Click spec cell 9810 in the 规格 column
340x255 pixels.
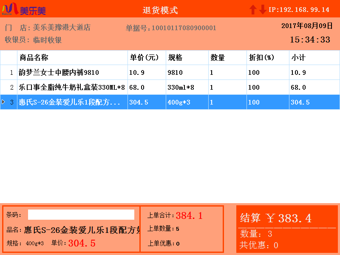(x=187, y=72)
